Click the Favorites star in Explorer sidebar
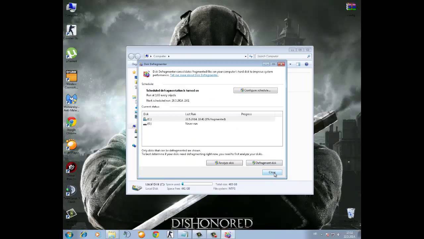 coord(134,72)
